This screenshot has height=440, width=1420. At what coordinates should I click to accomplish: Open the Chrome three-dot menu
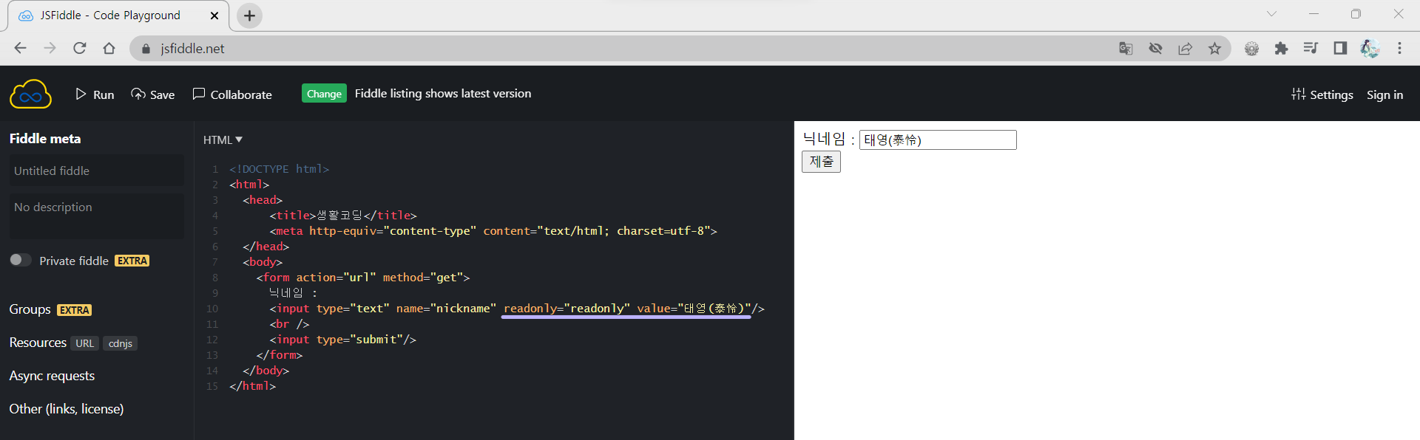pyautogui.click(x=1399, y=48)
